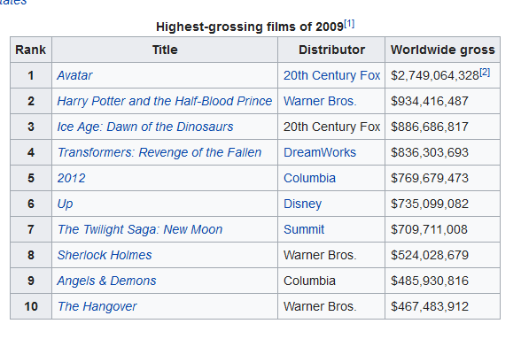Open citation [1] in the table caption
This screenshot has width=521, height=339.
tap(349, 24)
